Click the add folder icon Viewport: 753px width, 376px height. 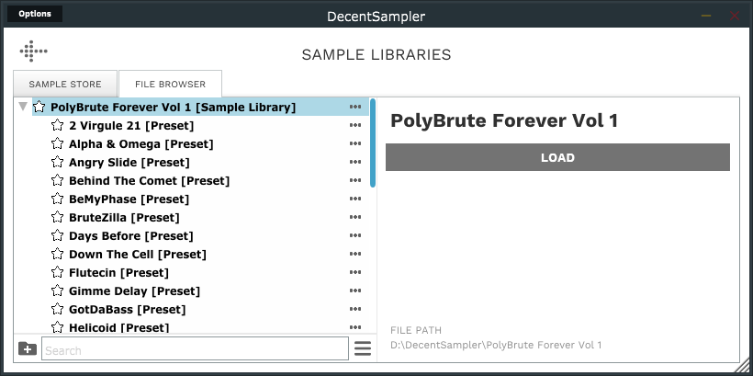click(28, 349)
